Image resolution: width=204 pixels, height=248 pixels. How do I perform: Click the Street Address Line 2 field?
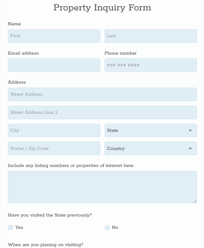tap(102, 112)
